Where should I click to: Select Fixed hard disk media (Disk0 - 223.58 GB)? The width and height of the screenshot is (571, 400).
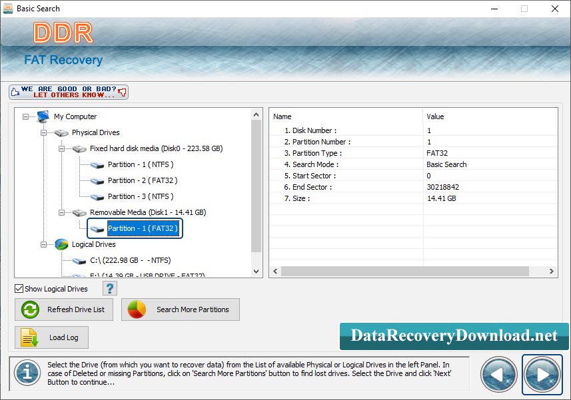pyautogui.click(x=156, y=148)
